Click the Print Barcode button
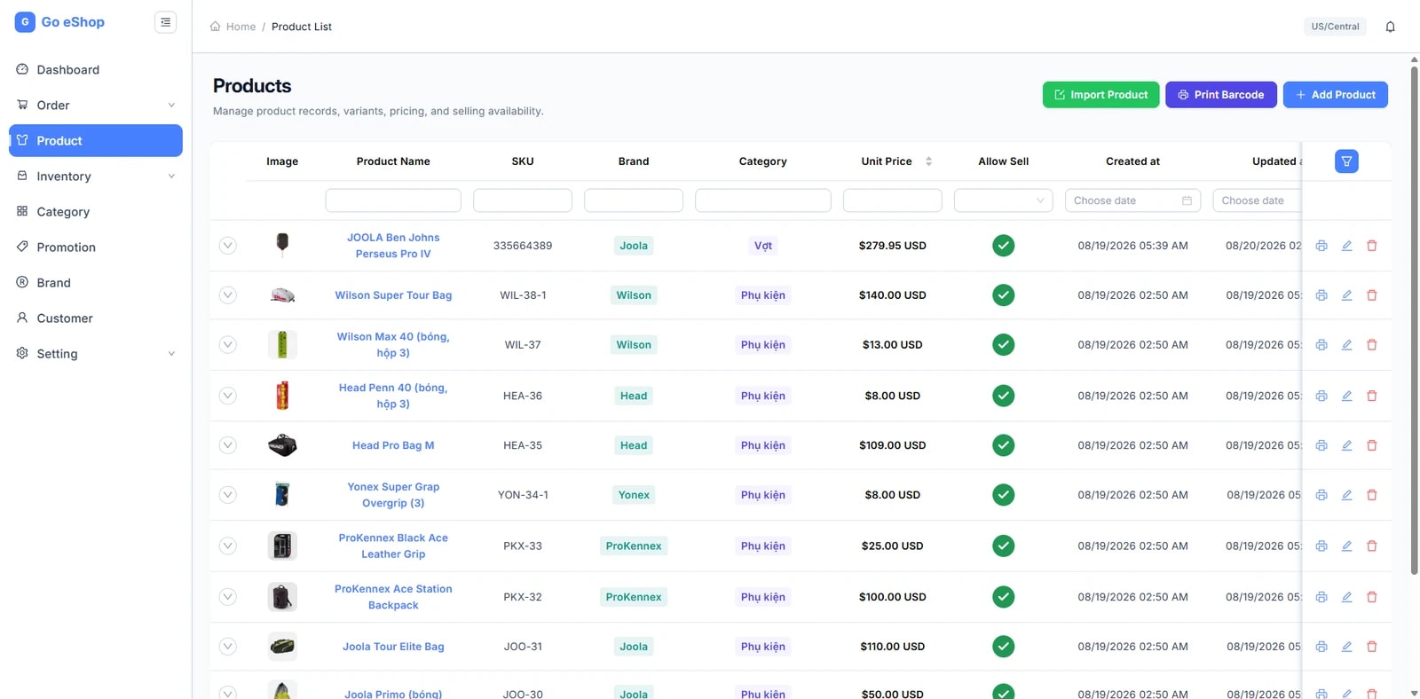 [x=1221, y=95]
